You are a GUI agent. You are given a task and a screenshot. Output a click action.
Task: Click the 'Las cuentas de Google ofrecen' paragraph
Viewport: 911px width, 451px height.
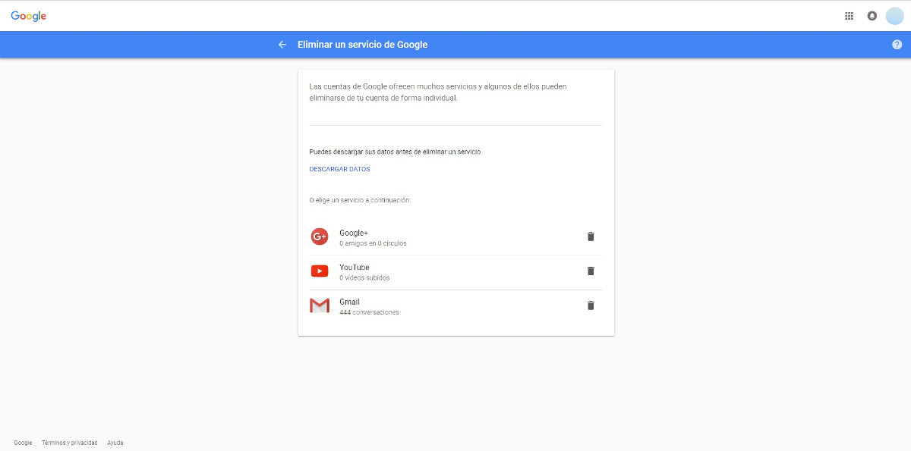click(x=438, y=92)
